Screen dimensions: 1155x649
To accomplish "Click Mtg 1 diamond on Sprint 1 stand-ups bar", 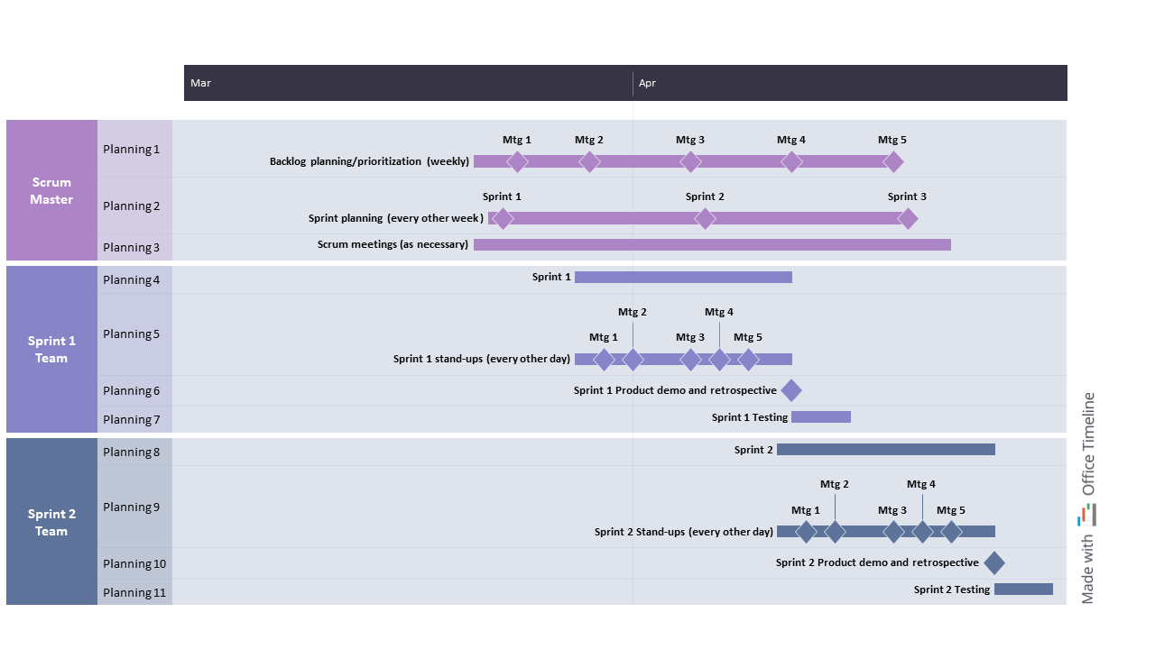I will (604, 360).
